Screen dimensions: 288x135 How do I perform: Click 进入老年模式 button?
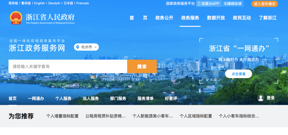265,4
